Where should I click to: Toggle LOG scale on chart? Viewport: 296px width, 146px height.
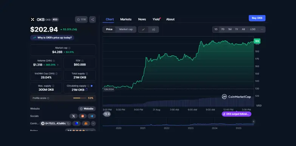[253, 29]
